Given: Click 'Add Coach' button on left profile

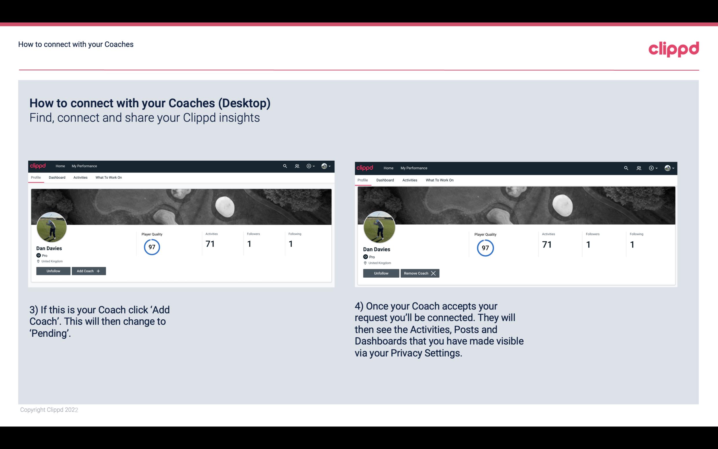Looking at the screenshot, I should pos(87,271).
